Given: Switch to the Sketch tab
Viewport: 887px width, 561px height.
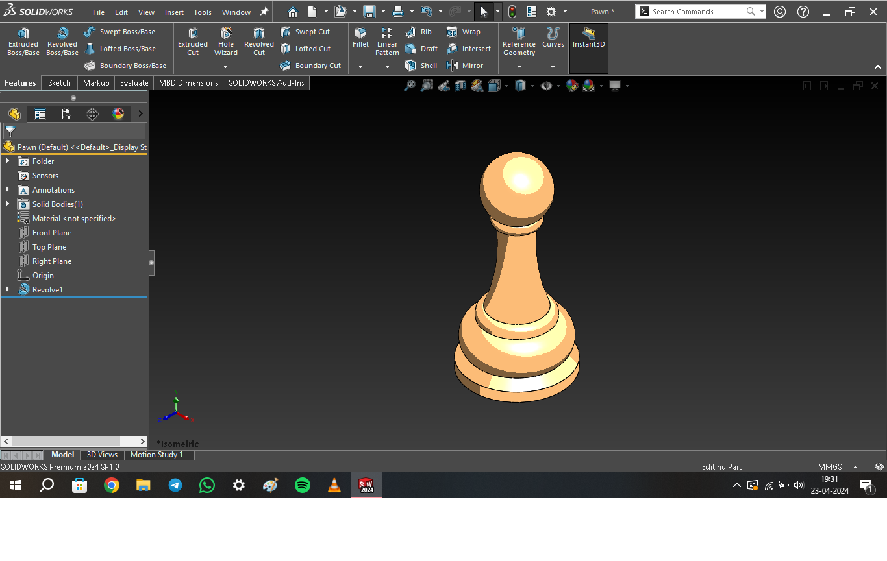Looking at the screenshot, I should click(59, 83).
